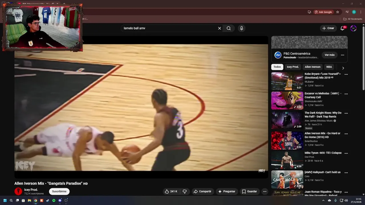Open Kobe Bryant Lose Yourself thumbnail
Viewport: 365px width, 205px height.
[x=287, y=81]
